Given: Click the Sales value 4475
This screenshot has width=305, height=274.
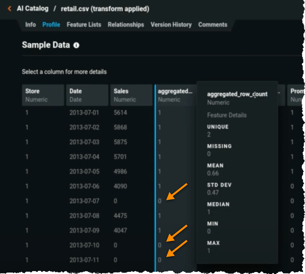Looking at the screenshot, I should 120,216.
